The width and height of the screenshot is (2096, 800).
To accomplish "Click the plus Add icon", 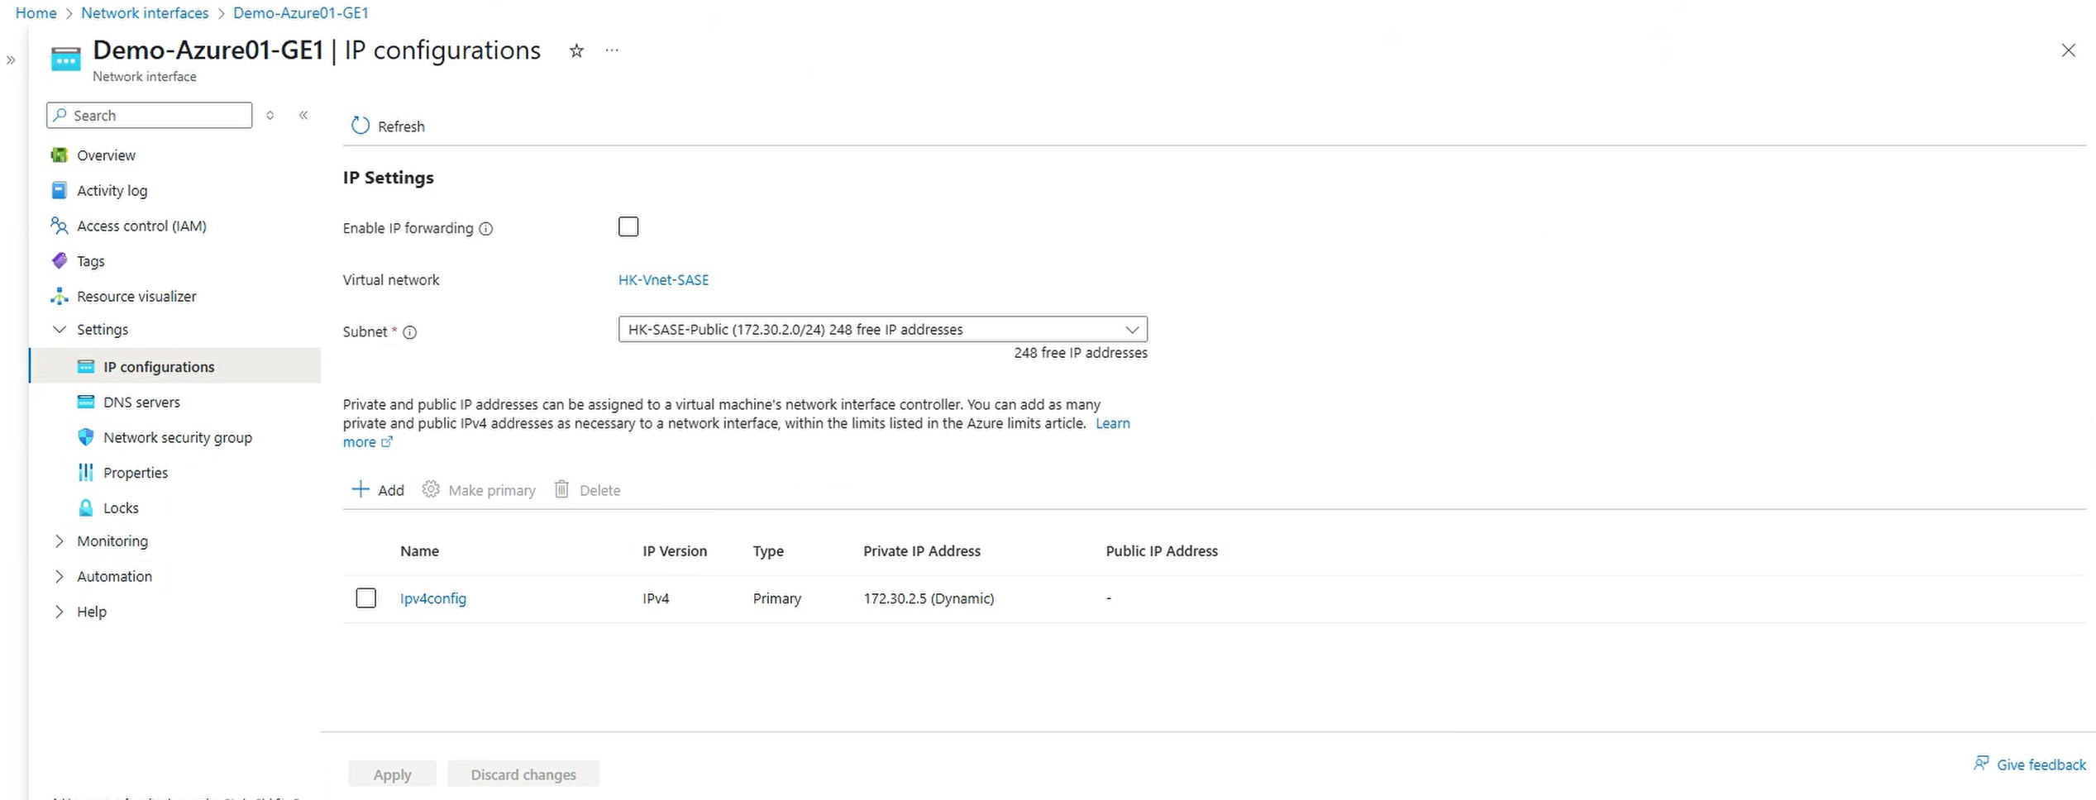I will (360, 489).
